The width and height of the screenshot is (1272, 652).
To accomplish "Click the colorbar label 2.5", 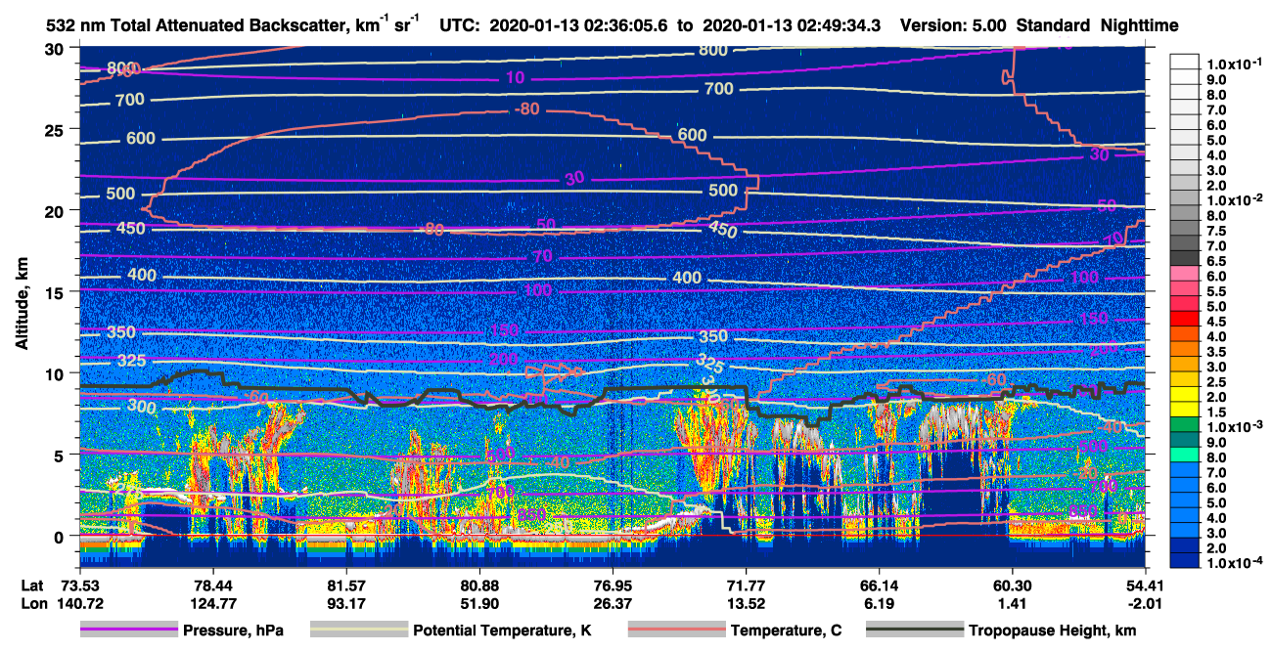I will (x=1217, y=383).
